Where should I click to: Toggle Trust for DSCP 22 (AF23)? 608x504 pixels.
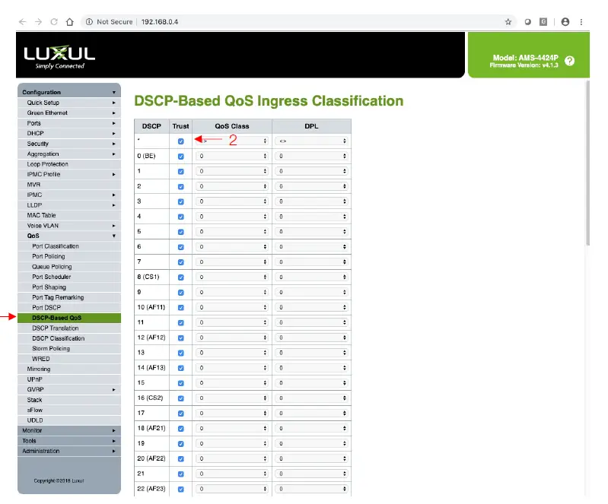[x=180, y=490]
